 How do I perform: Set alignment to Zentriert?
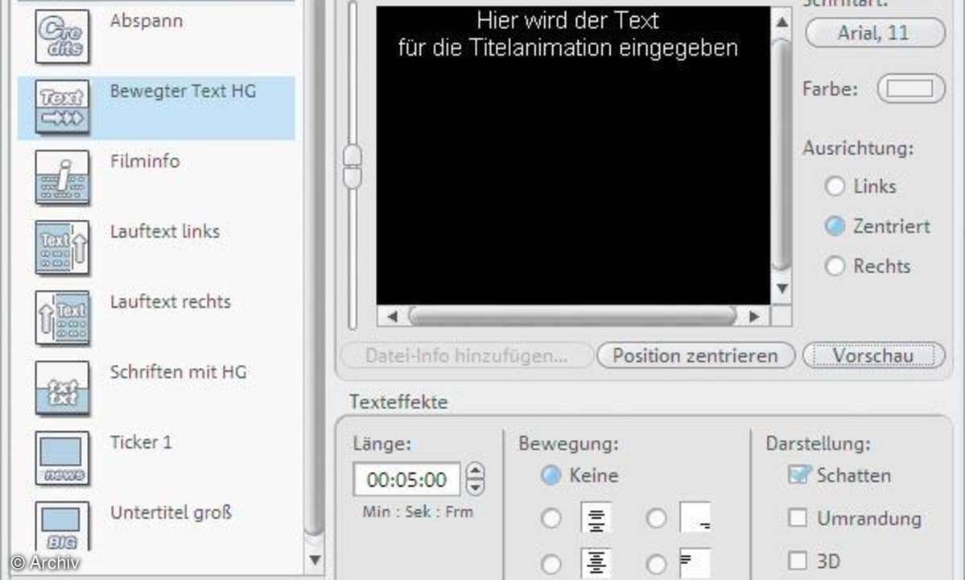tap(835, 226)
